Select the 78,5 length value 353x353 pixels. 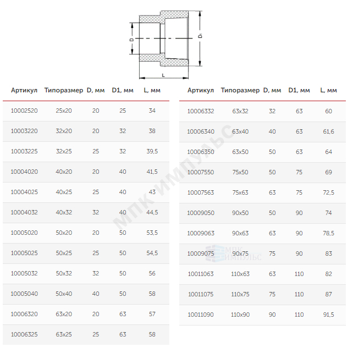[x=328, y=233]
